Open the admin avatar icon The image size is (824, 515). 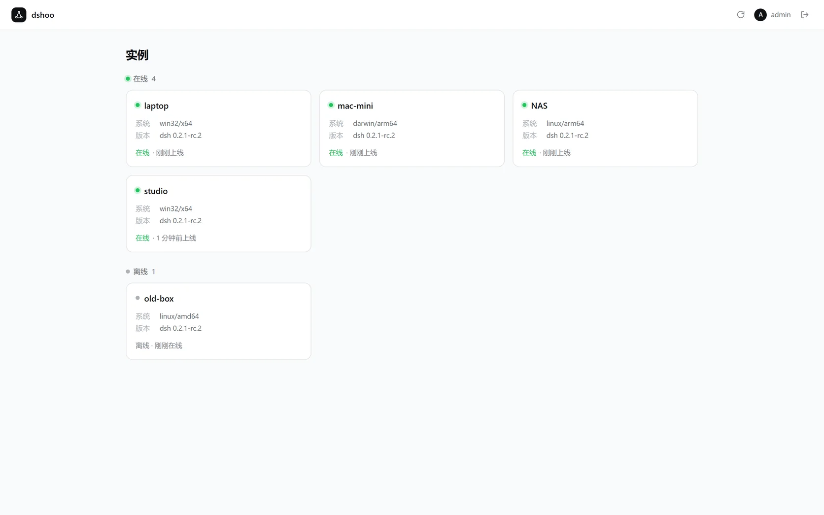coord(760,15)
